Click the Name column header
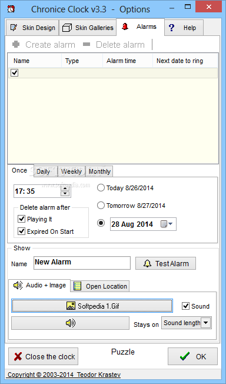Viewport: 226px width, 384px height. [35, 61]
